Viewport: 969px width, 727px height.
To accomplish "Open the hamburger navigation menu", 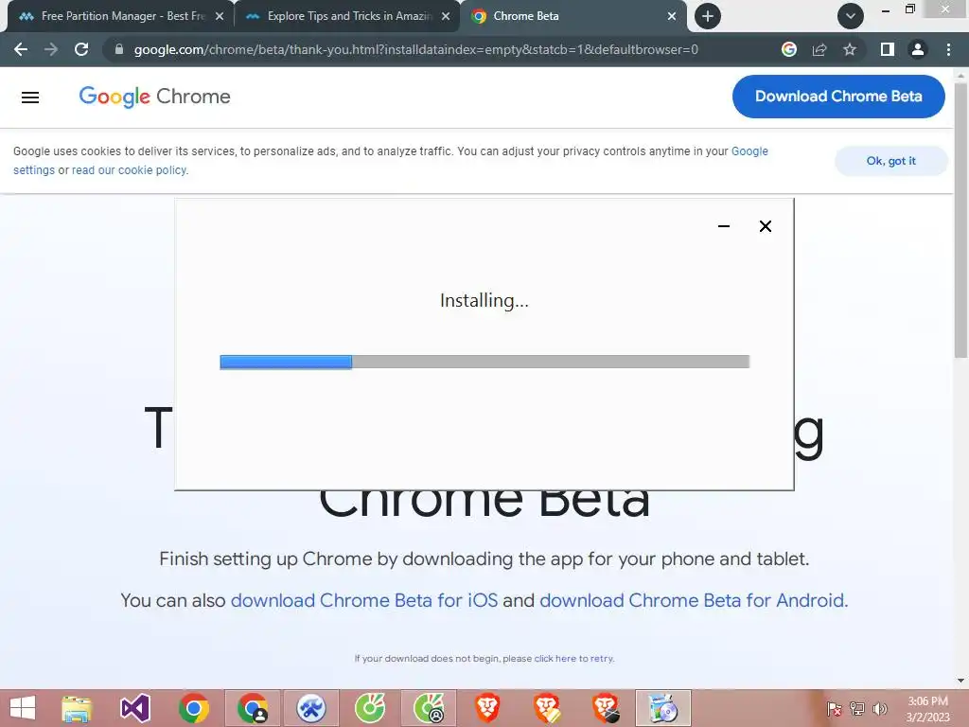I will (30, 98).
